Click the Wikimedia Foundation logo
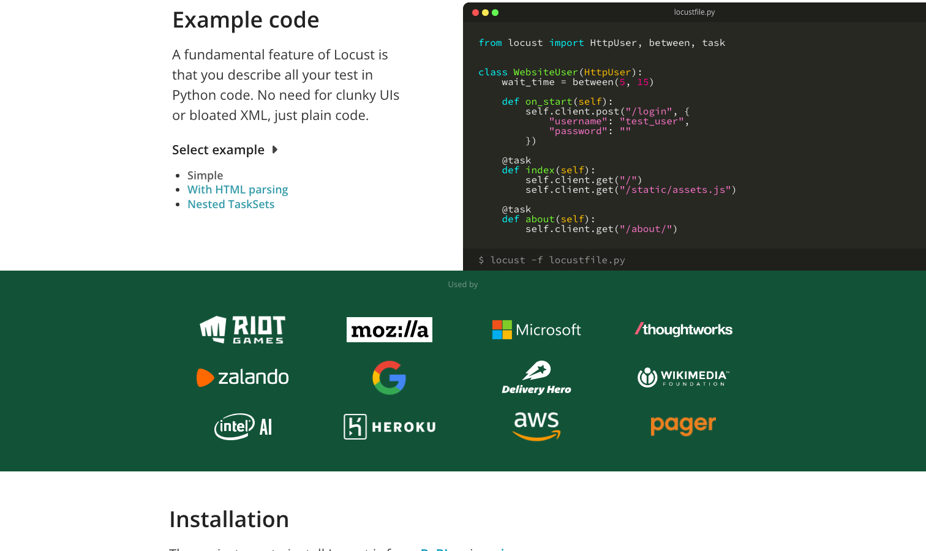The image size is (926, 551). (683, 378)
